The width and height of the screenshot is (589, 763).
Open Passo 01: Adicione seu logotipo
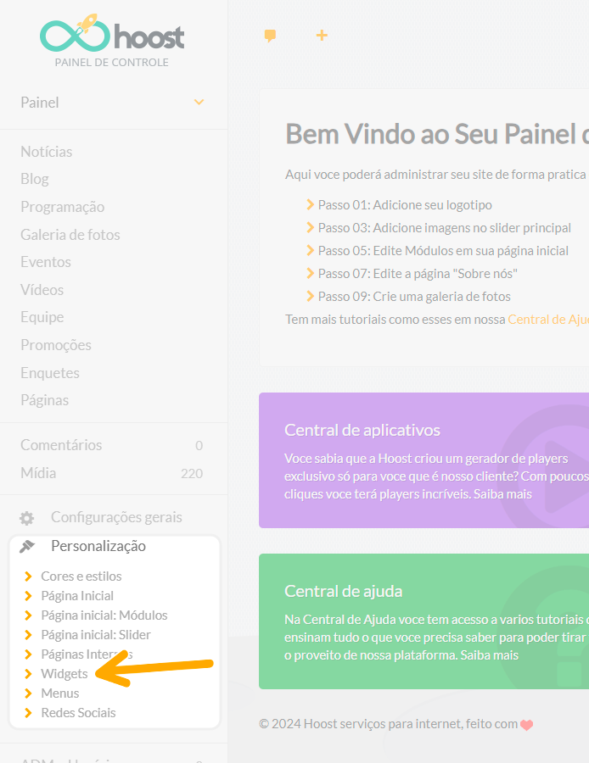point(405,205)
